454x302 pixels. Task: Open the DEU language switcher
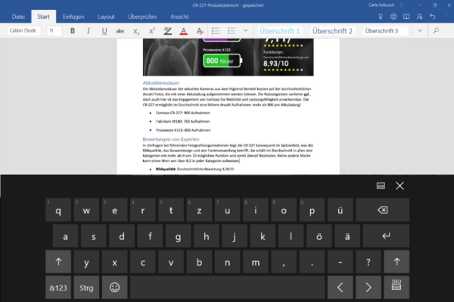point(396,288)
